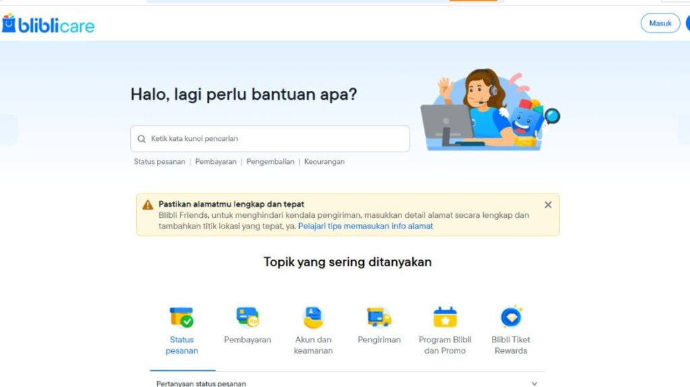Open Pelajari tips memasukan info alamat link
Screen dimensions: 690x387
(365, 227)
